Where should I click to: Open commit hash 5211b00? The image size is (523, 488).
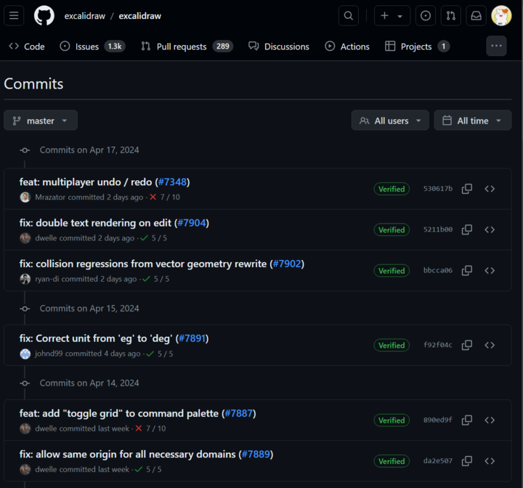[438, 229]
